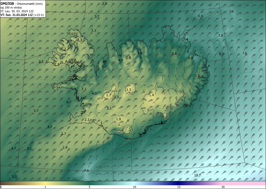Click the '1' label on the color scale
266x189 pixels.
(x=45, y=187)
